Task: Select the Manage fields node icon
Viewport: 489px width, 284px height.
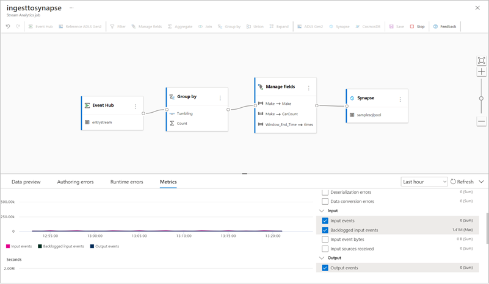Action: (261, 87)
